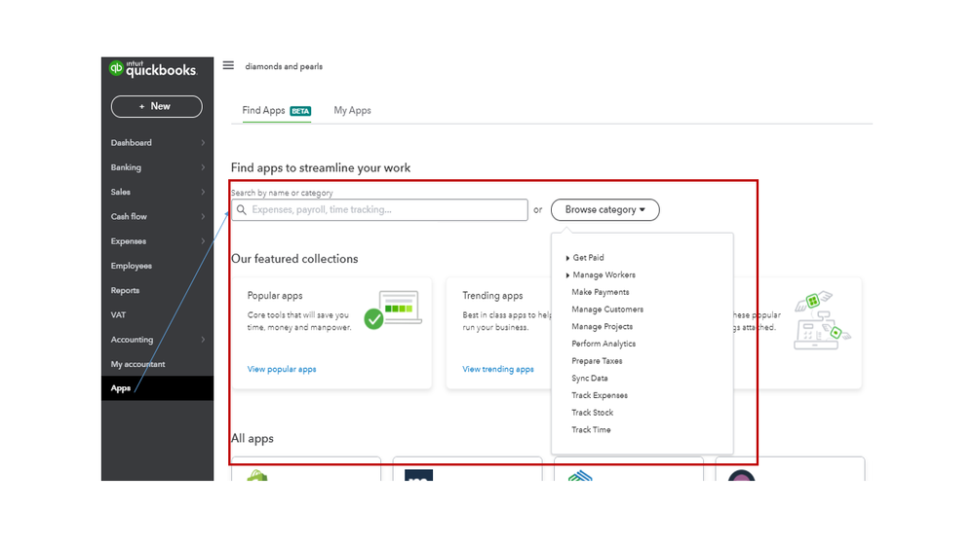Click the View trending apps link
This screenshot has width=974, height=547.
(x=497, y=369)
